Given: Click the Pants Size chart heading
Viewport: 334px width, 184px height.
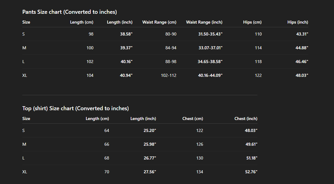Looking at the screenshot, I should (x=69, y=12).
